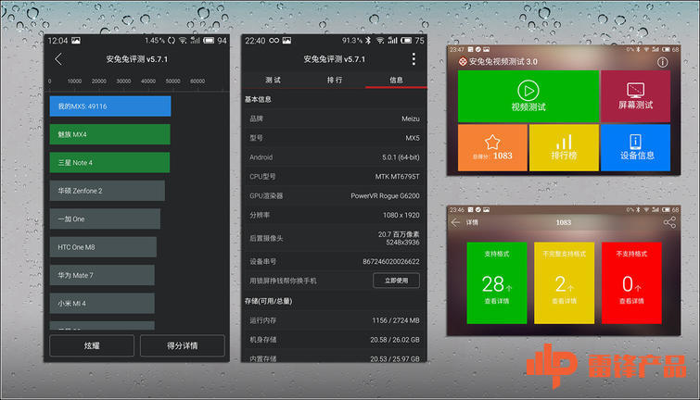Tap the share icon on the 1083 details screen
The height and width of the screenshot is (400, 700).
[669, 222]
